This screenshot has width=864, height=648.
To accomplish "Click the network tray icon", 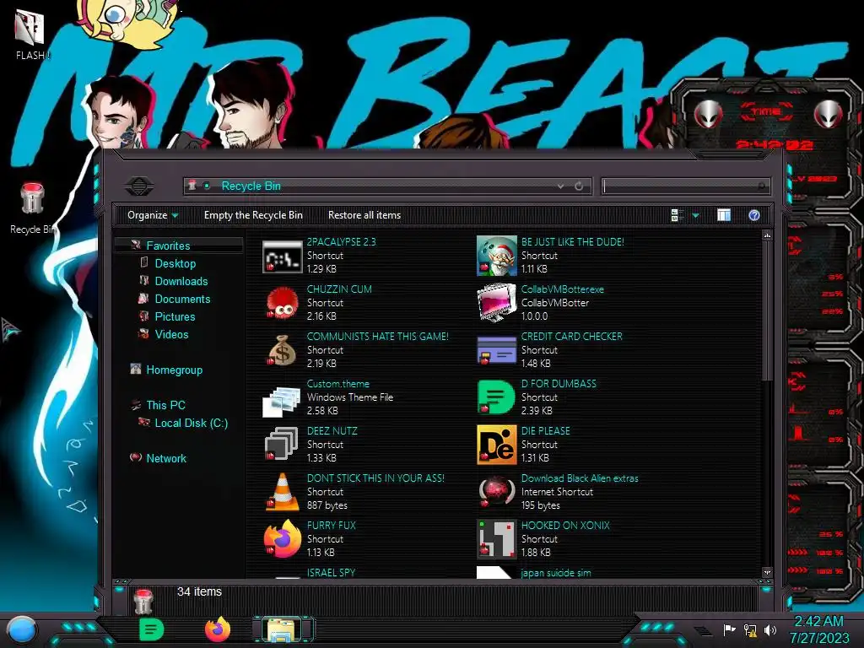I will tap(750, 629).
